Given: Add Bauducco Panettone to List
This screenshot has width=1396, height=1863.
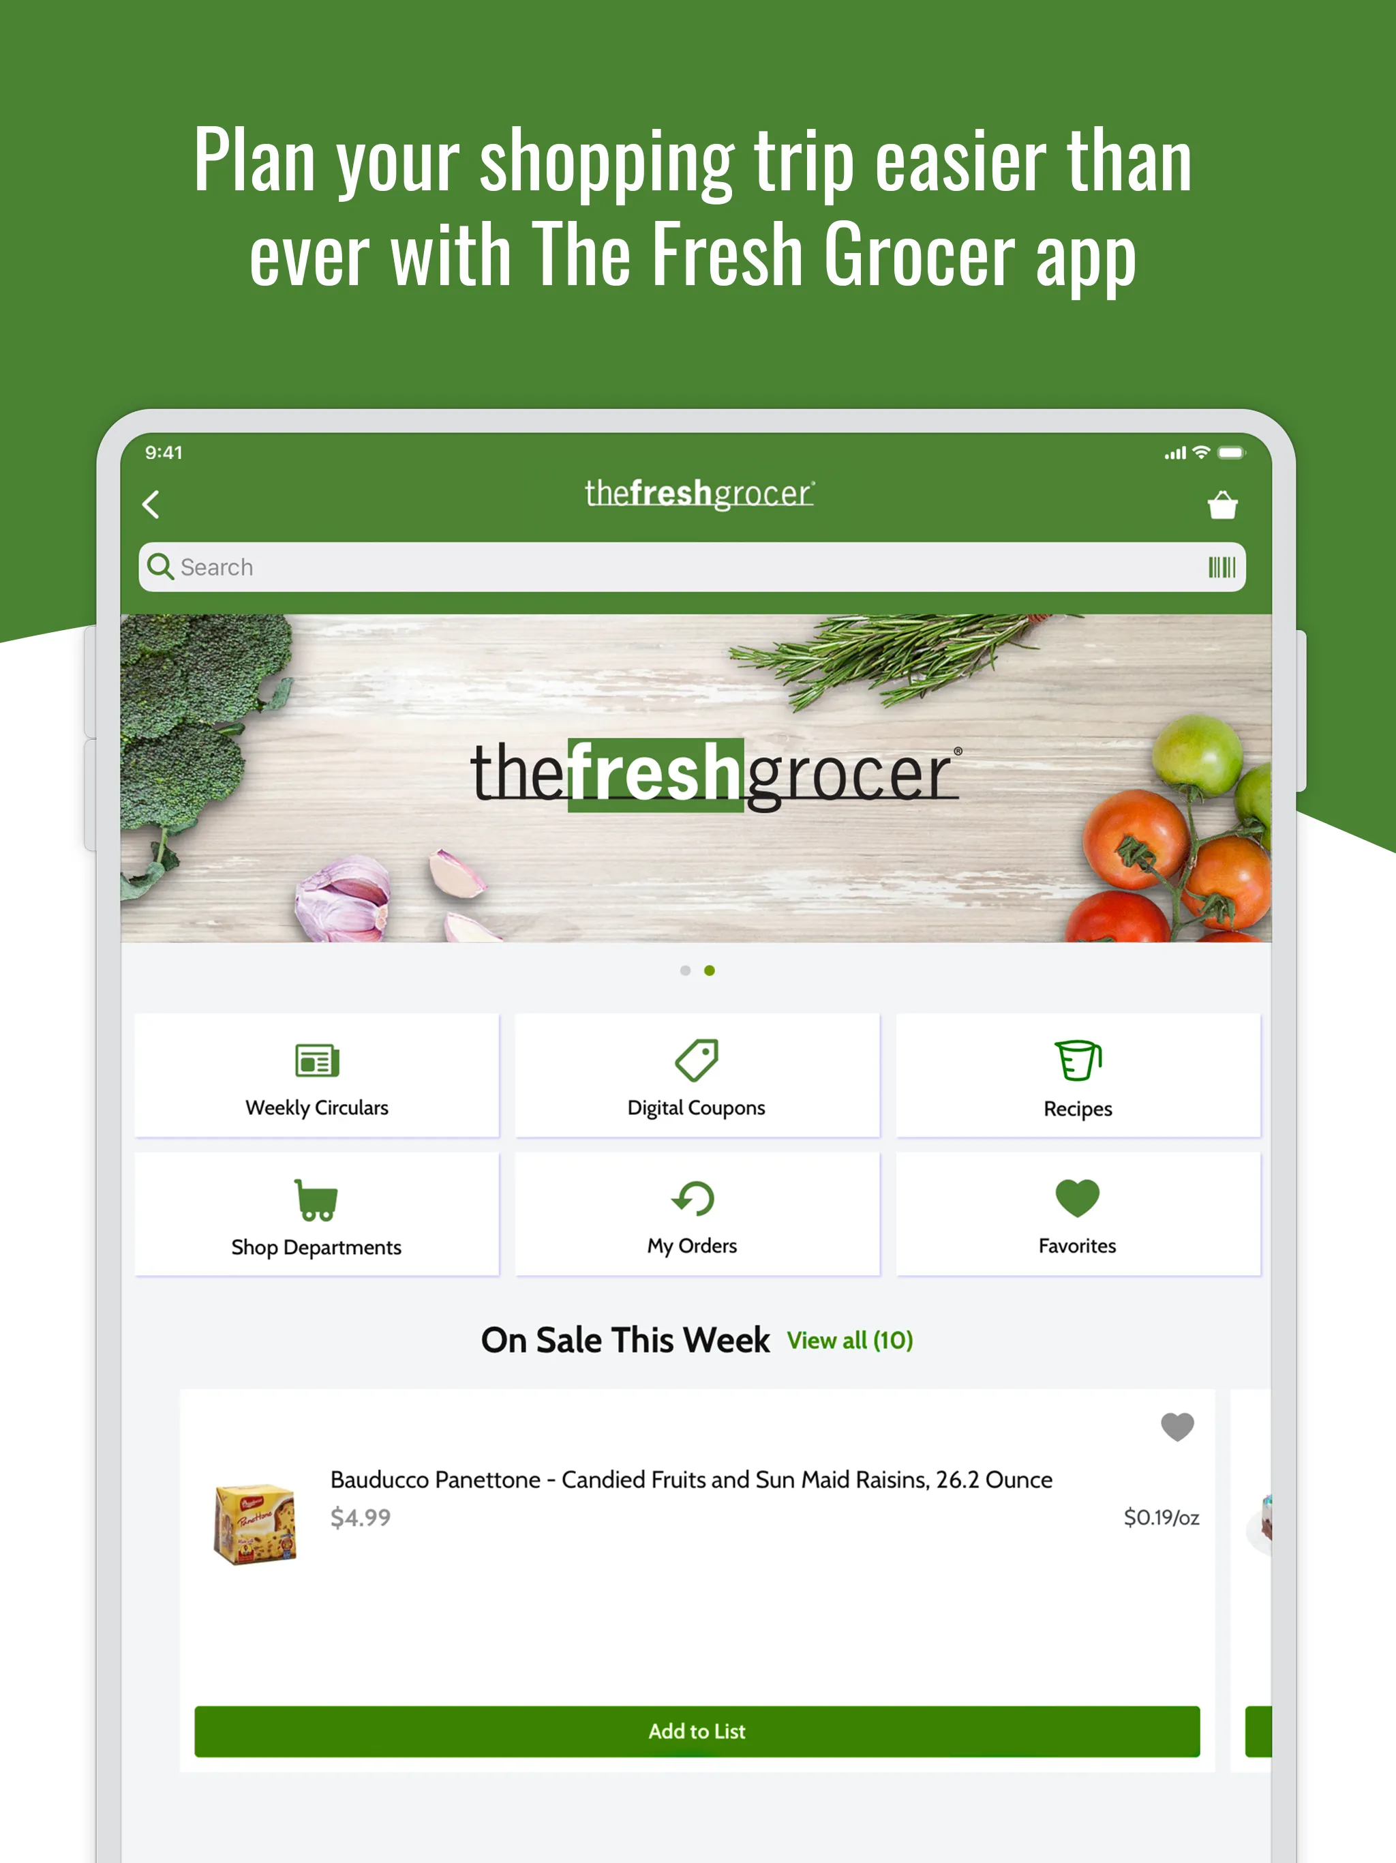Looking at the screenshot, I should click(x=697, y=1690).
